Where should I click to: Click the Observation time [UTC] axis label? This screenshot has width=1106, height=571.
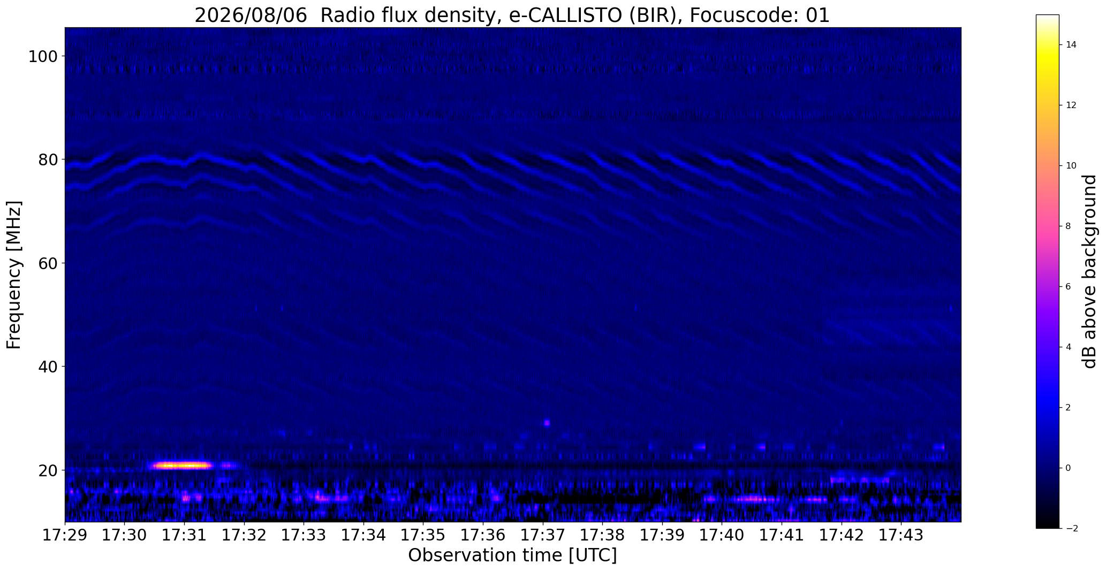click(512, 555)
